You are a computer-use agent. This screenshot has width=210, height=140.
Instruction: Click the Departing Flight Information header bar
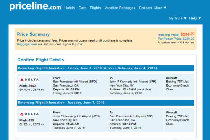point(105,68)
